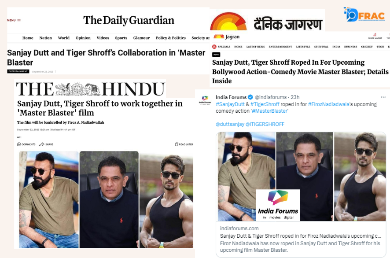Image resolution: width=390 pixels, height=258 pixels.
Task: Open the Daily Guardian hamburger menu icon
Action: pos(19,20)
